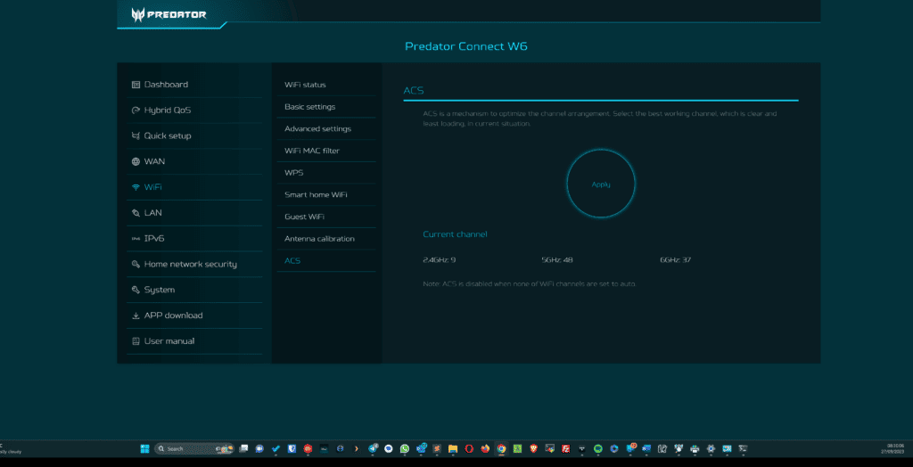Open the LAN section icon

[136, 213]
